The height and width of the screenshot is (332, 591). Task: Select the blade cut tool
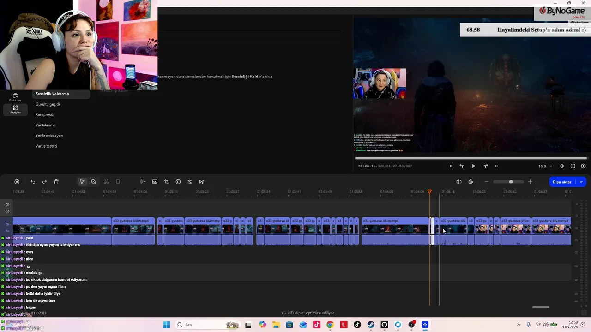(93, 182)
